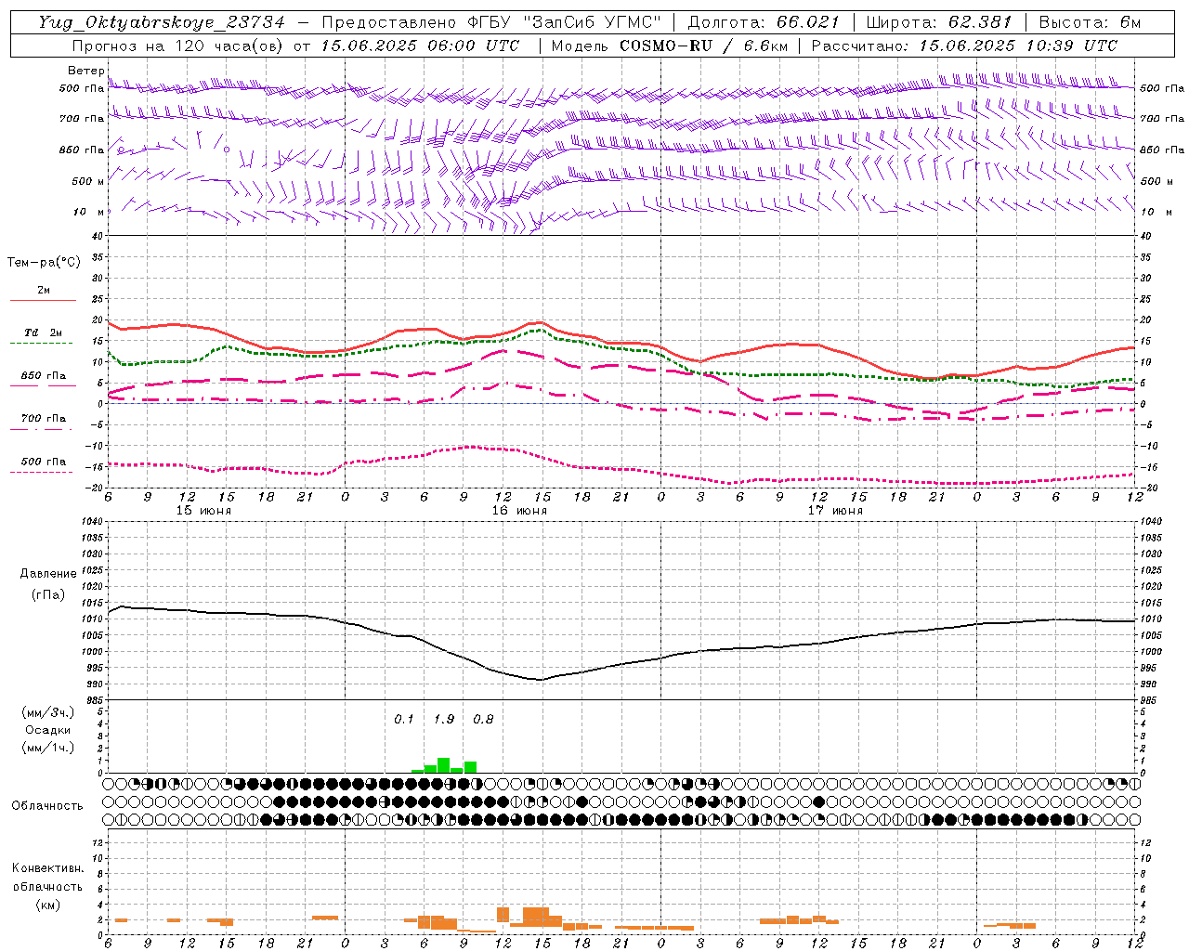This screenshot has width=1189, height=951.
Task: Click the 0.1 precipitation amount value
Action: (404, 720)
